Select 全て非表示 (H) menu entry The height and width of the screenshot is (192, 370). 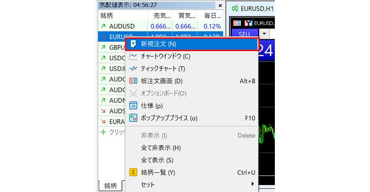point(161,148)
